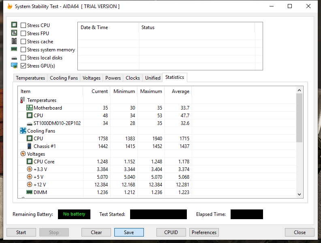Screen dimensions: 321x243
Task: Uncheck the Stress GPU(s) checkbox
Action: tap(24, 66)
